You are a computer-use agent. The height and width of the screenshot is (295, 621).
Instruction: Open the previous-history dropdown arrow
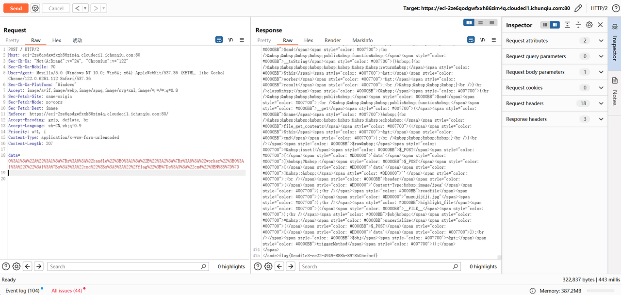(x=85, y=8)
